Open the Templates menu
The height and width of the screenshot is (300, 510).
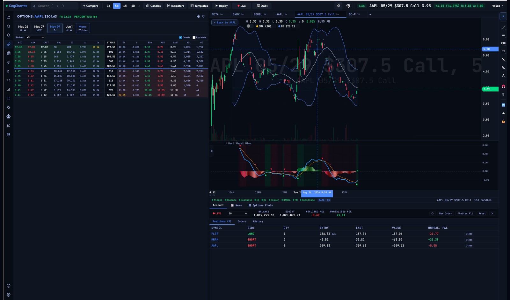[199, 6]
